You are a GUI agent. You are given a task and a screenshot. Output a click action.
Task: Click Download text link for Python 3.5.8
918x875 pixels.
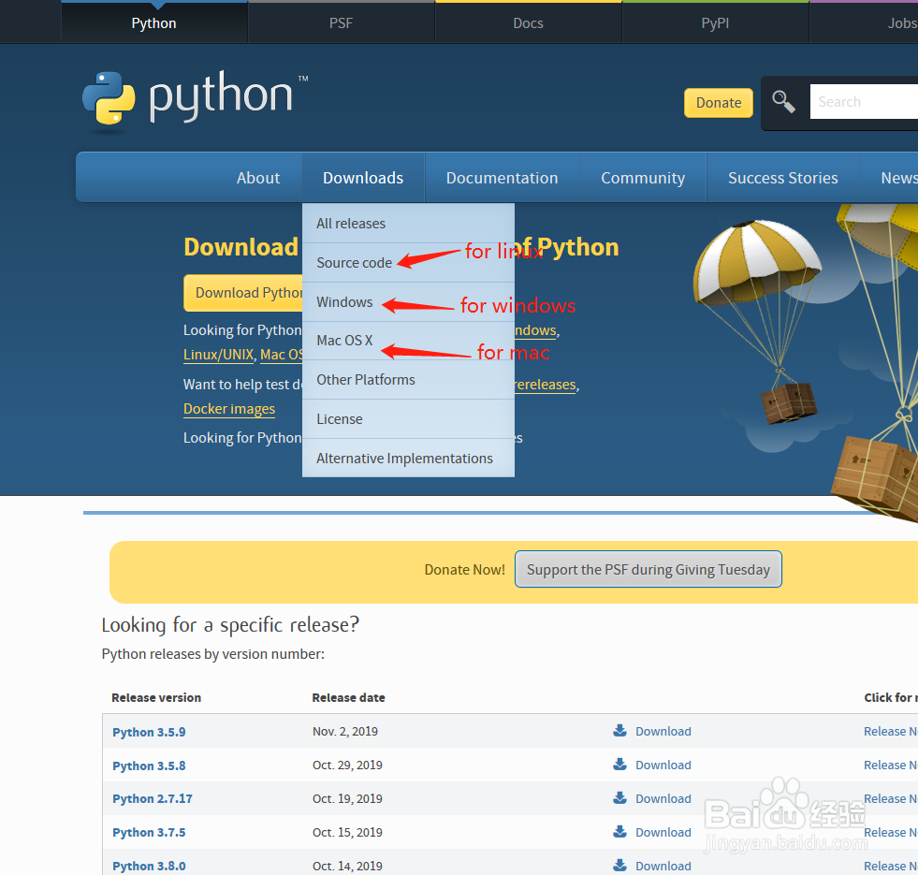coord(663,765)
